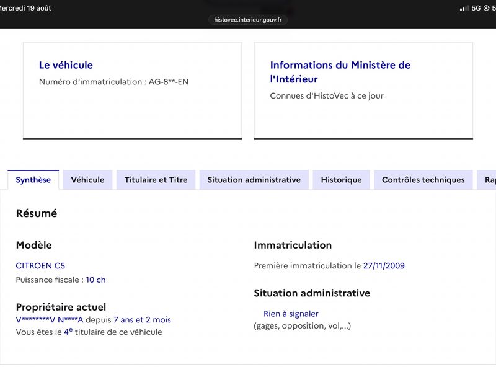Click the registration number AG-8**-EN text
496x372 pixels.
169,82
